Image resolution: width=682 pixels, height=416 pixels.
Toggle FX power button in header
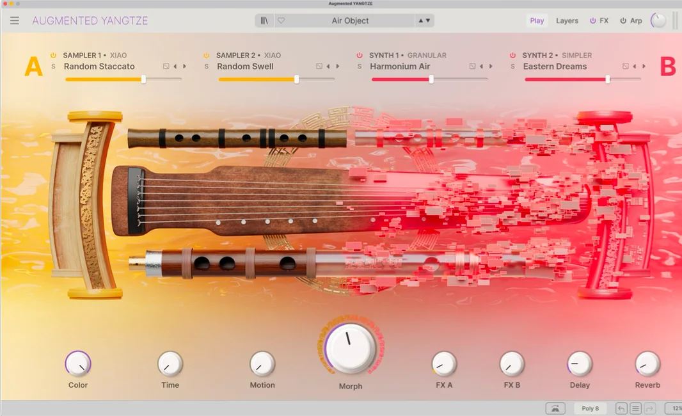click(x=592, y=20)
